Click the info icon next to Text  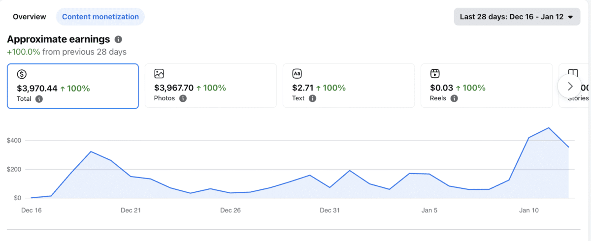click(x=312, y=98)
